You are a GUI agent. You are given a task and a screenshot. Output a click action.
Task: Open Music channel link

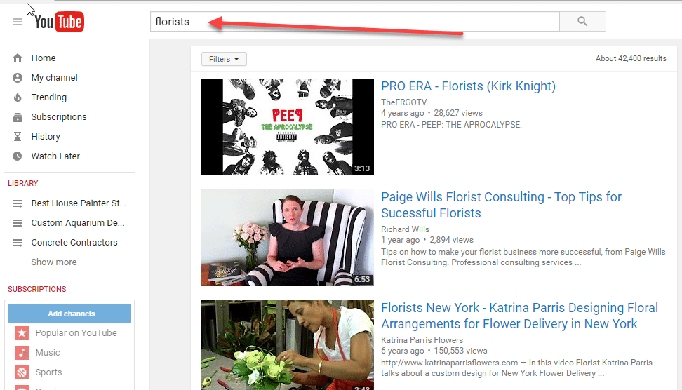(48, 353)
